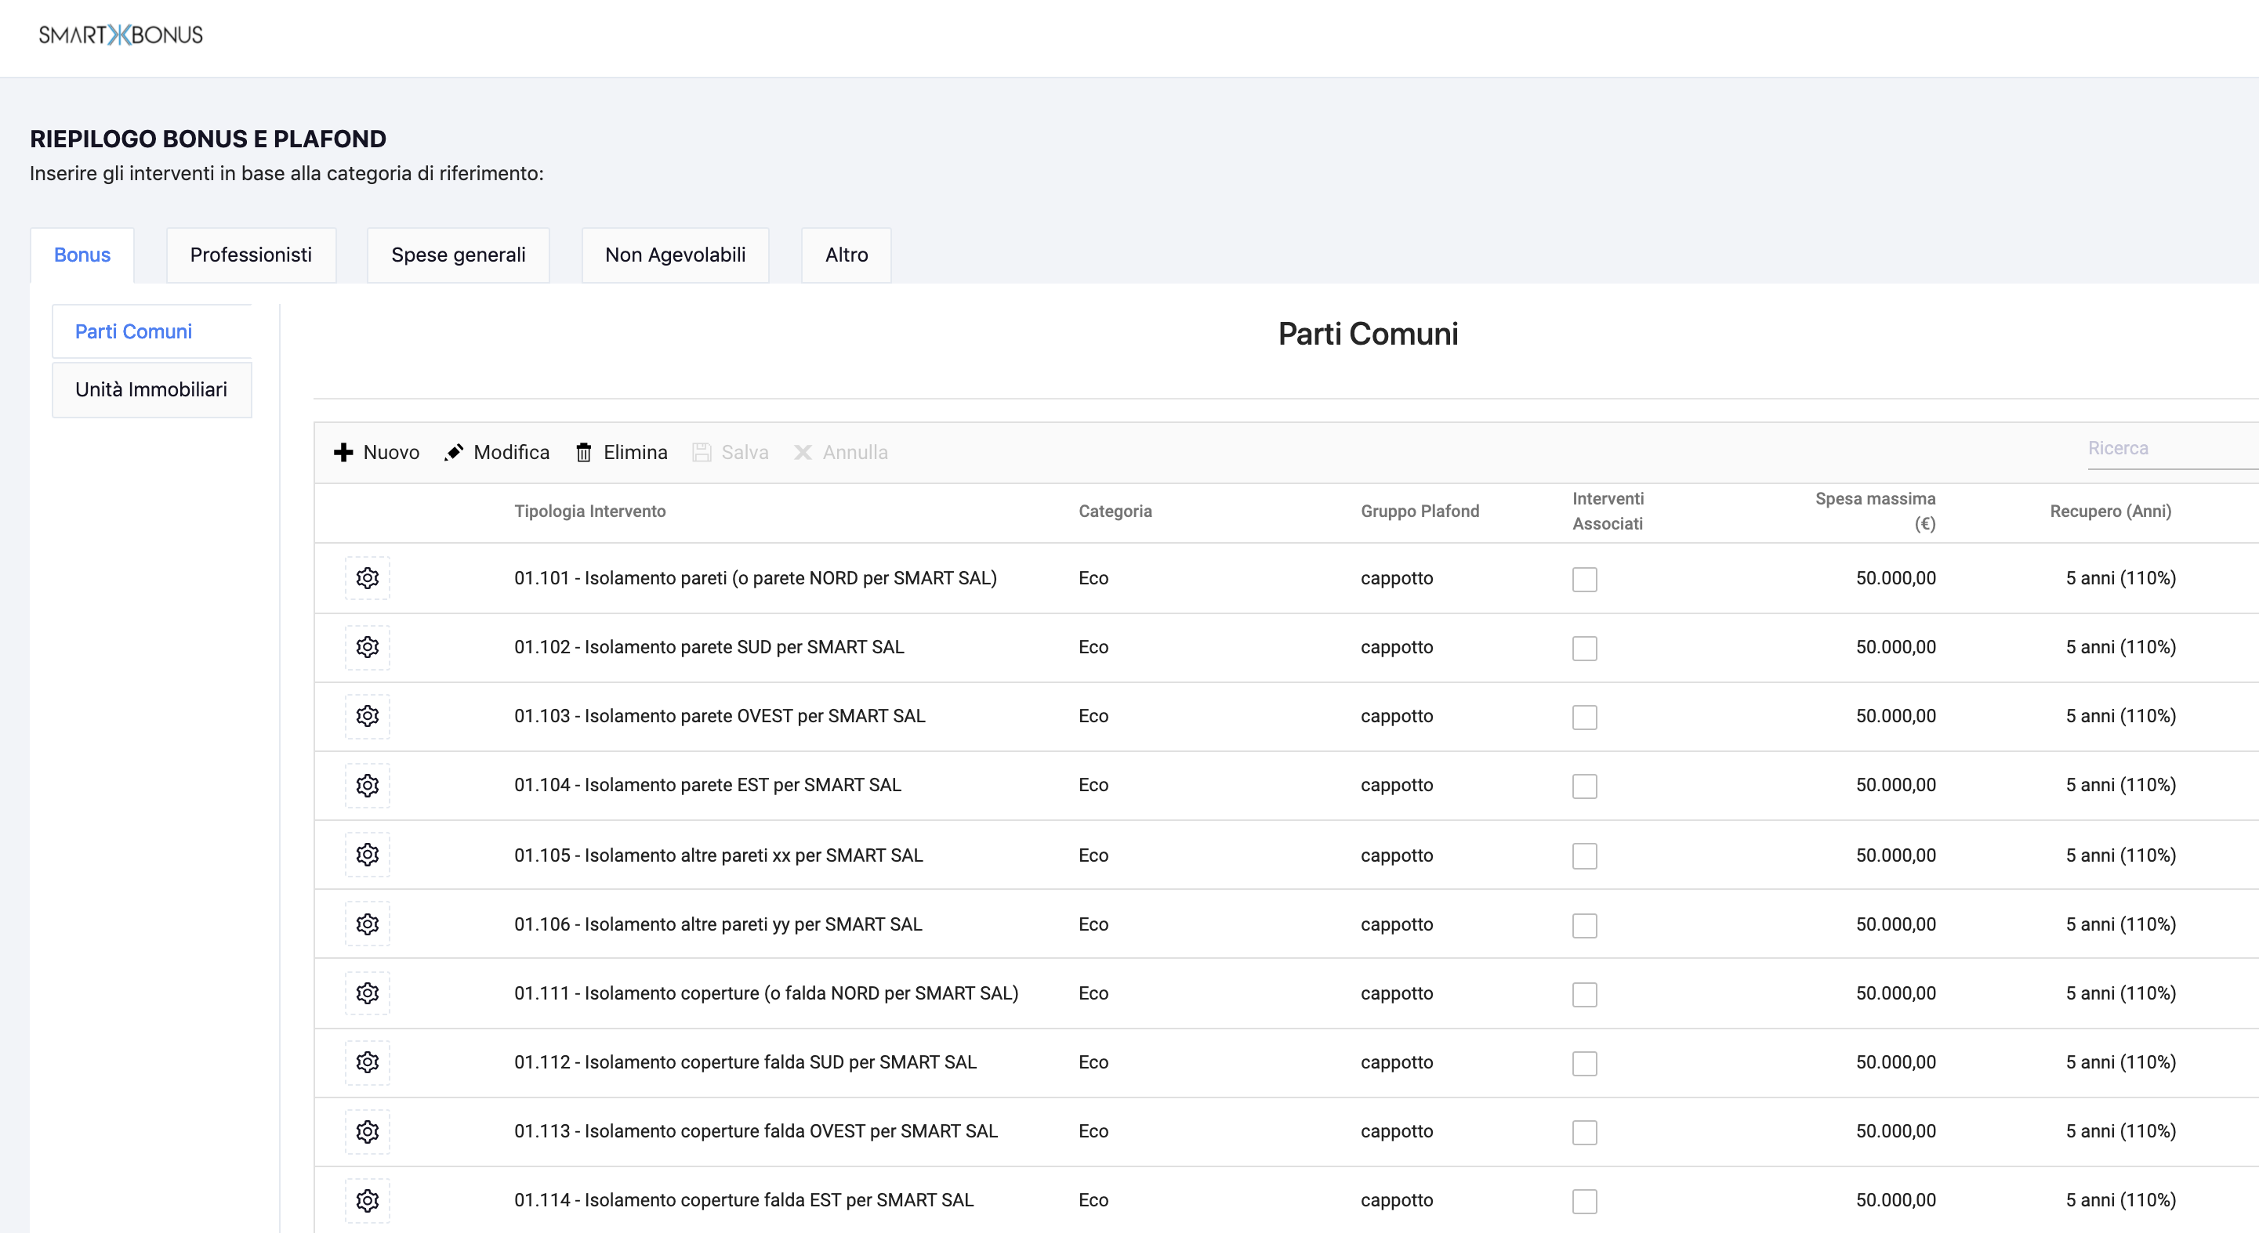Tick Interventi Associati checkbox for 01.111
The width and height of the screenshot is (2259, 1233).
pyautogui.click(x=1585, y=995)
